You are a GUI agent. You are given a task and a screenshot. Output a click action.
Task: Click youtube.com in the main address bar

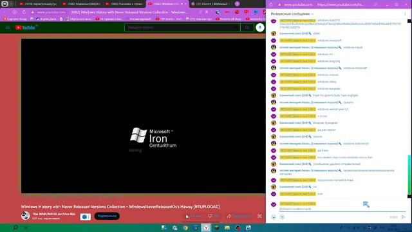[x=51, y=12]
